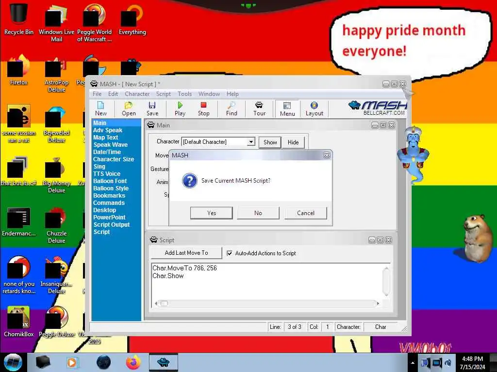
Task: Click the volume icon in system tray
Action: pos(448,363)
